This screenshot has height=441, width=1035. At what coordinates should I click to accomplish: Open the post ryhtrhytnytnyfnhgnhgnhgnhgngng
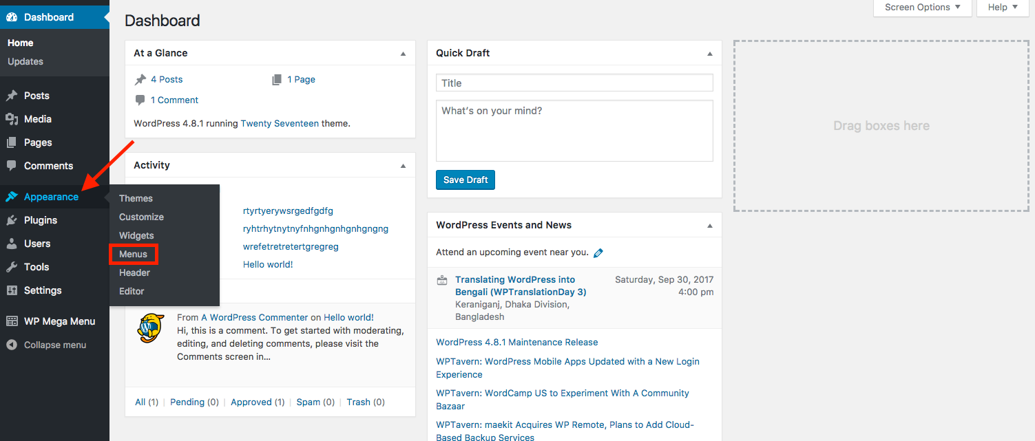(x=315, y=229)
